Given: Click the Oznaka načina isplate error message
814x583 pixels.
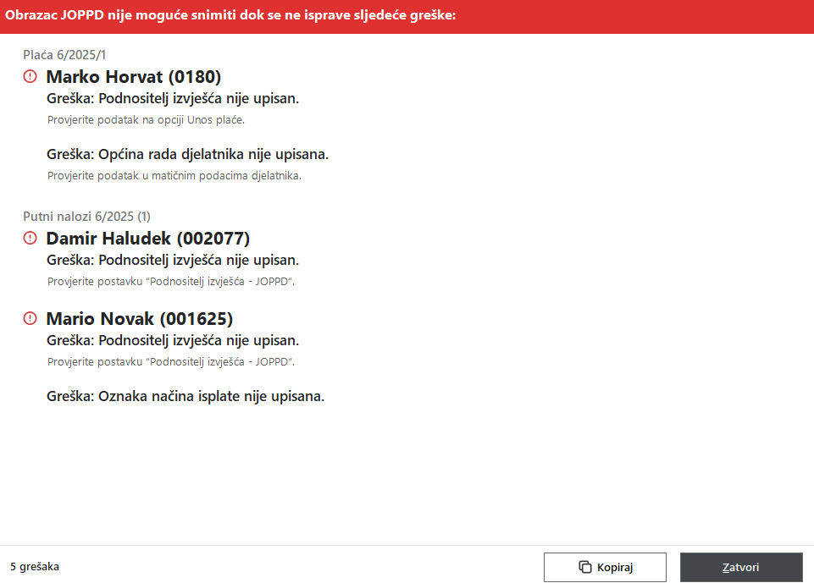Looking at the screenshot, I should coord(186,396).
